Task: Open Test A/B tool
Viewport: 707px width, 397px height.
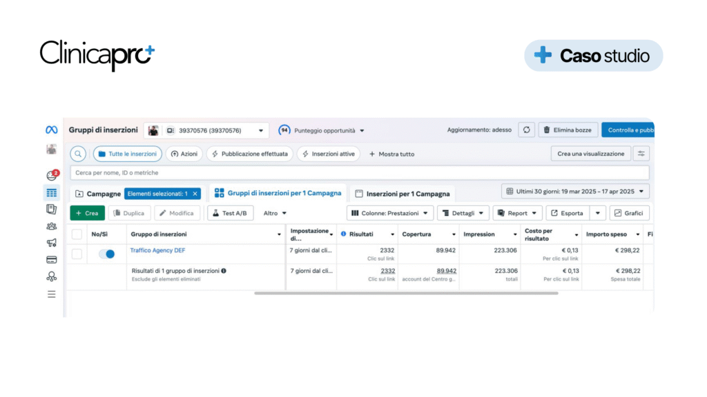Action: coord(231,213)
